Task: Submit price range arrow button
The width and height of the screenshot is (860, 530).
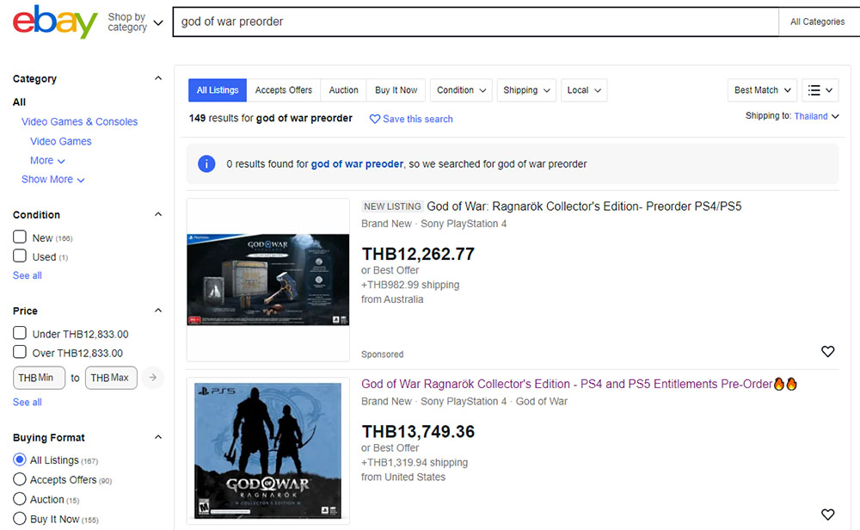Action: 153,378
